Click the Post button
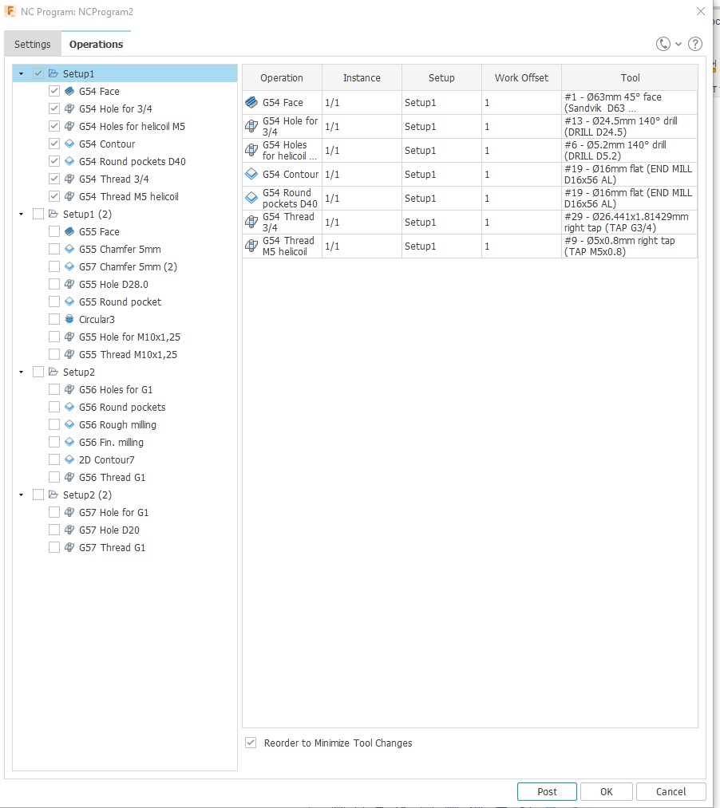 click(547, 791)
